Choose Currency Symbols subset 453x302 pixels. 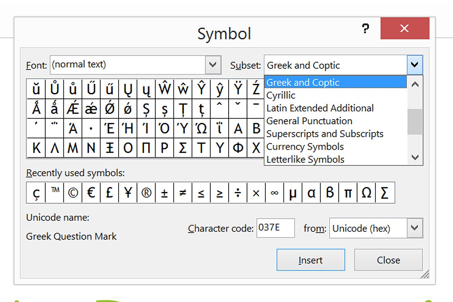(x=336, y=147)
